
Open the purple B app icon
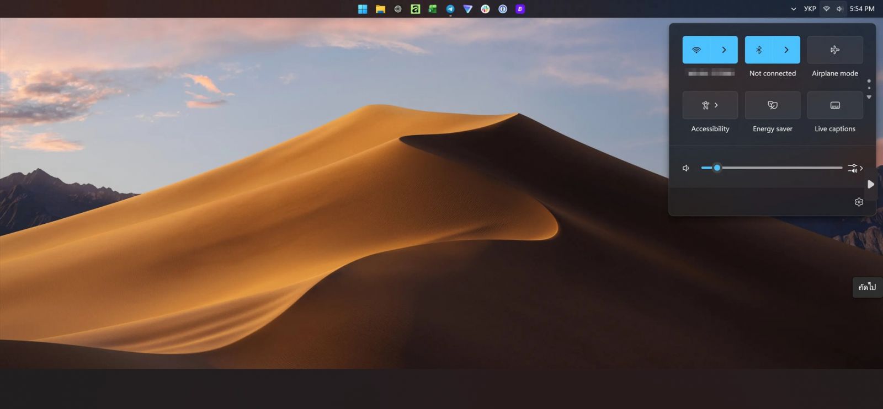(520, 9)
